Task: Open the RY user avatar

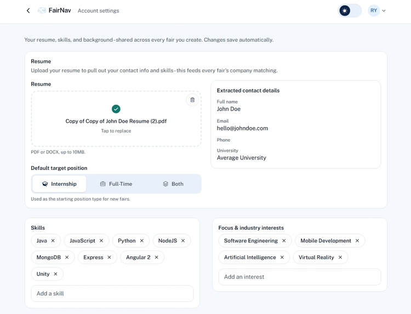Action: tap(374, 10)
